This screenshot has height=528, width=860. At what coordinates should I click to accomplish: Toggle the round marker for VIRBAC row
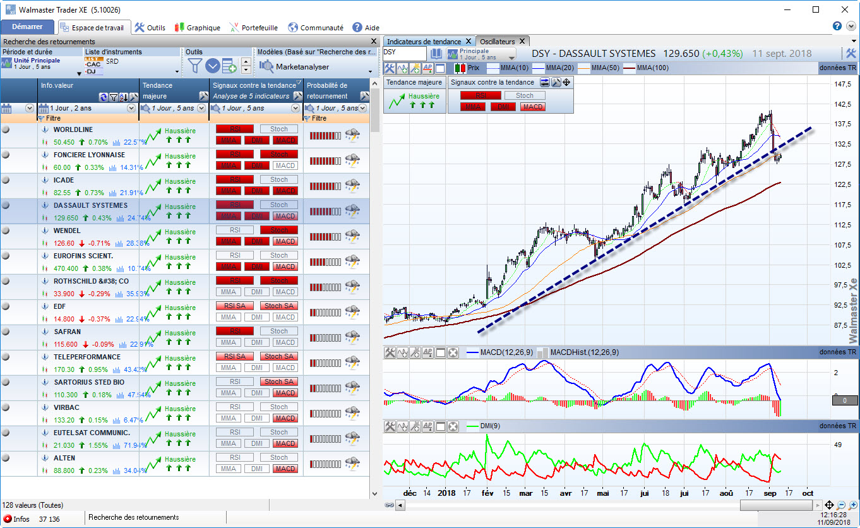(6, 407)
